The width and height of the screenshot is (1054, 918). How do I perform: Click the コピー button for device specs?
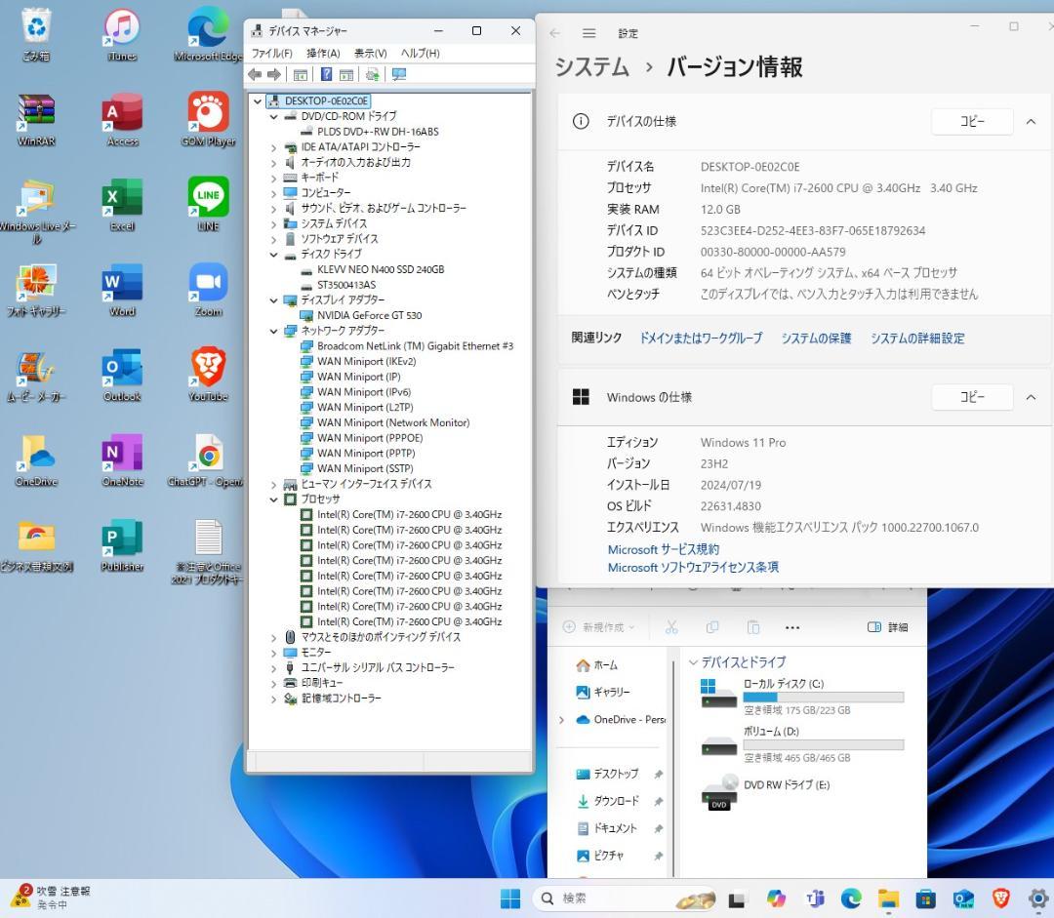[971, 121]
